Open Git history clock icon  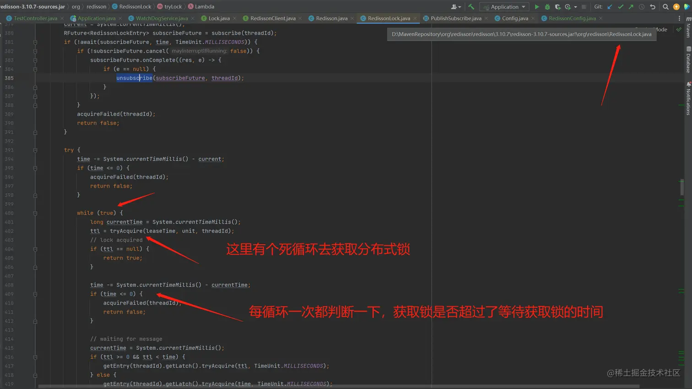(x=642, y=6)
